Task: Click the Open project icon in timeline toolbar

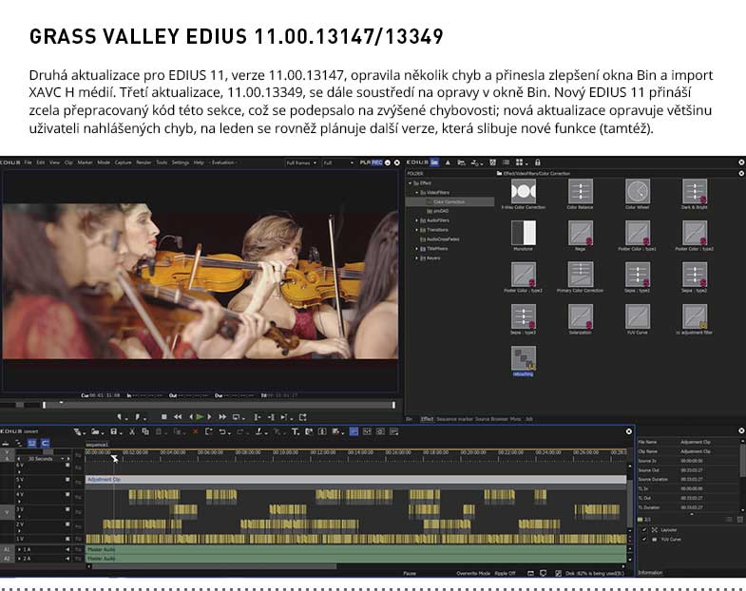Action: [96, 431]
